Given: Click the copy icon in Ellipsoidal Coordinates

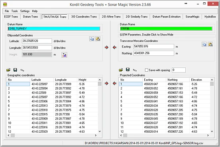Looking at the screenshot, I should click(x=92, y=39).
